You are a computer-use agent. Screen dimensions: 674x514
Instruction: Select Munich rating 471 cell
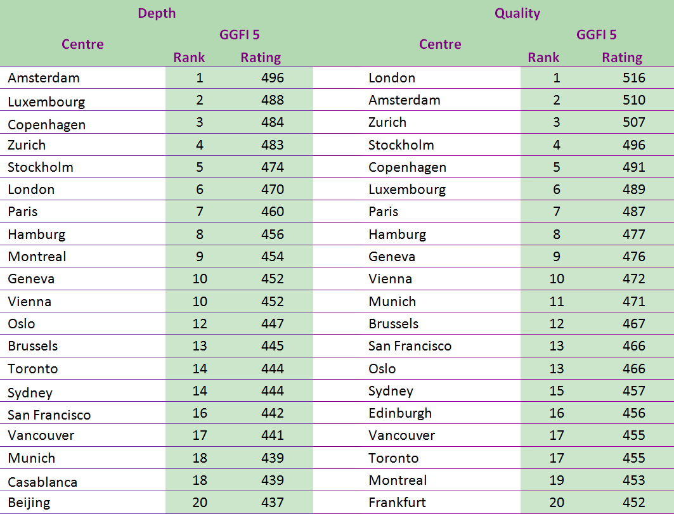click(633, 301)
